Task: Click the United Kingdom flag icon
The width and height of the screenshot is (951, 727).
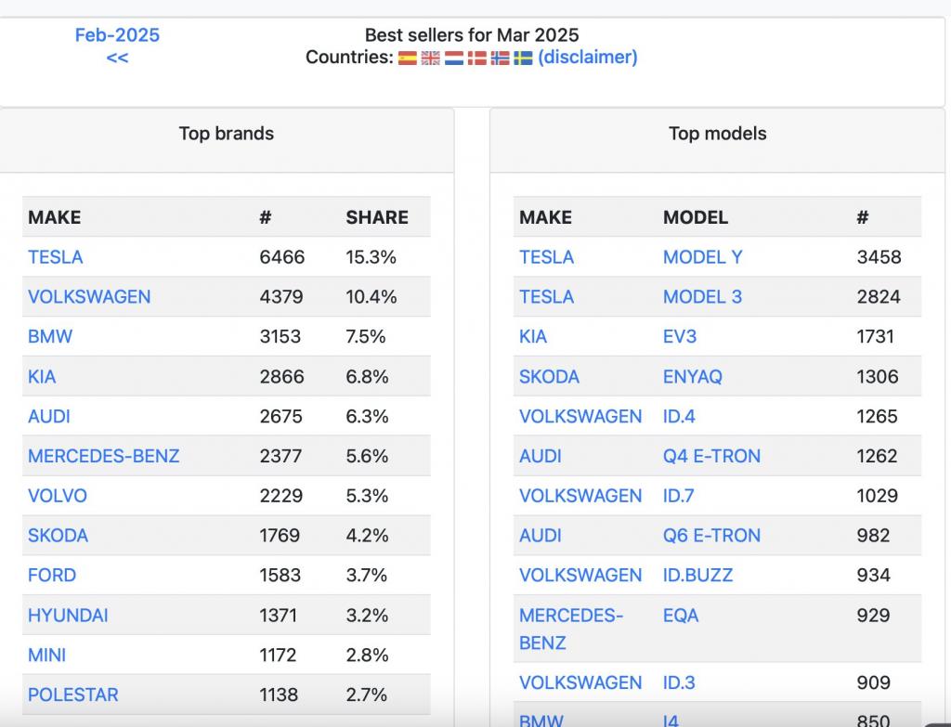Action: [430, 58]
